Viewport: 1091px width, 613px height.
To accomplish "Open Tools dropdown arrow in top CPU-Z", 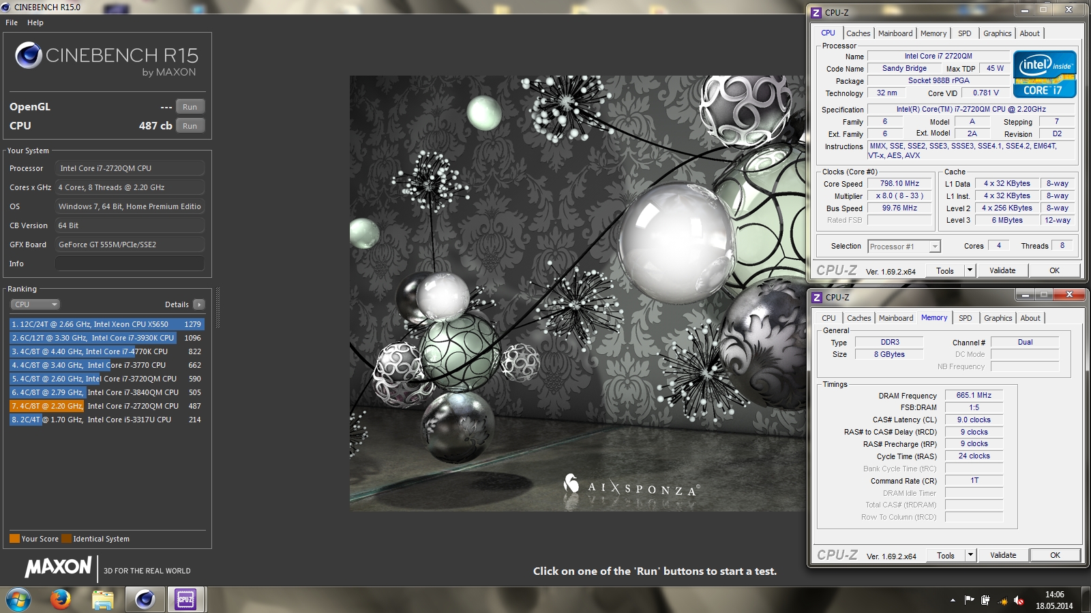I will pos(970,270).
